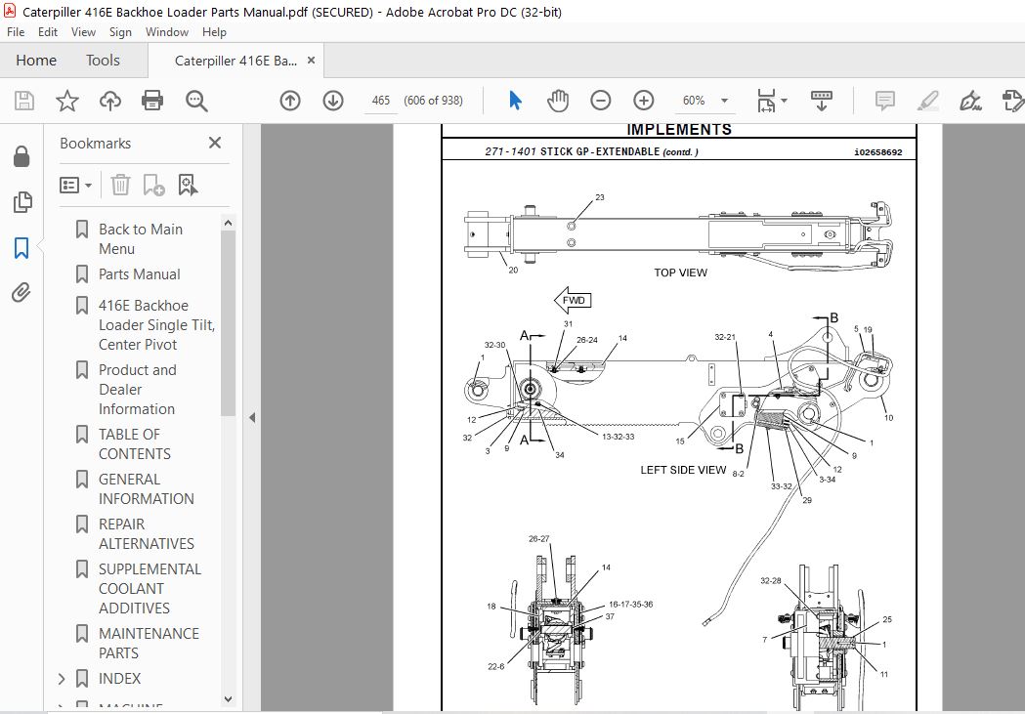This screenshot has height=714, width=1025.
Task: Open GENERAL INFORMATION bookmark
Action: (146, 488)
